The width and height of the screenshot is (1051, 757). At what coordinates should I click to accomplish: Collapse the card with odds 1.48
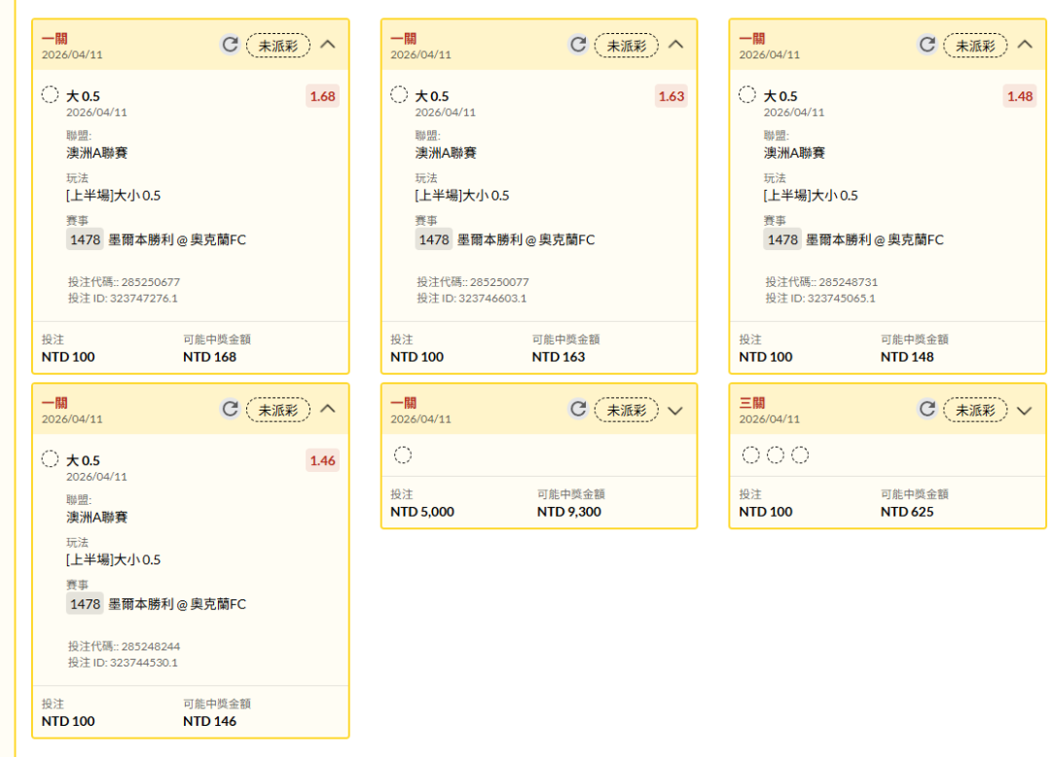1024,44
